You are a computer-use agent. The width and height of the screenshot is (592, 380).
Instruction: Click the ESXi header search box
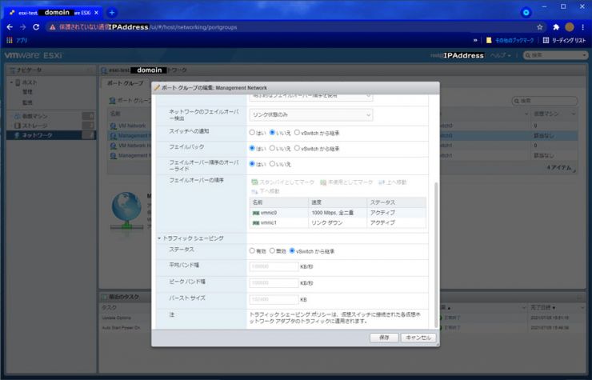tap(555, 55)
